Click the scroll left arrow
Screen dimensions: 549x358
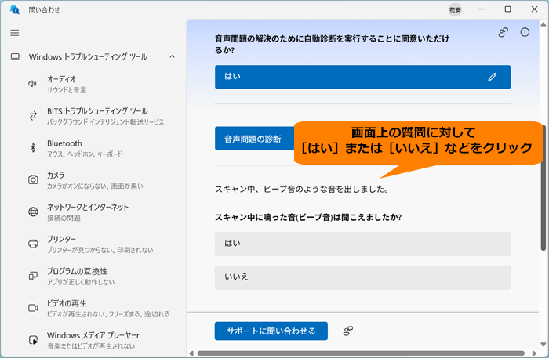(x=191, y=353)
